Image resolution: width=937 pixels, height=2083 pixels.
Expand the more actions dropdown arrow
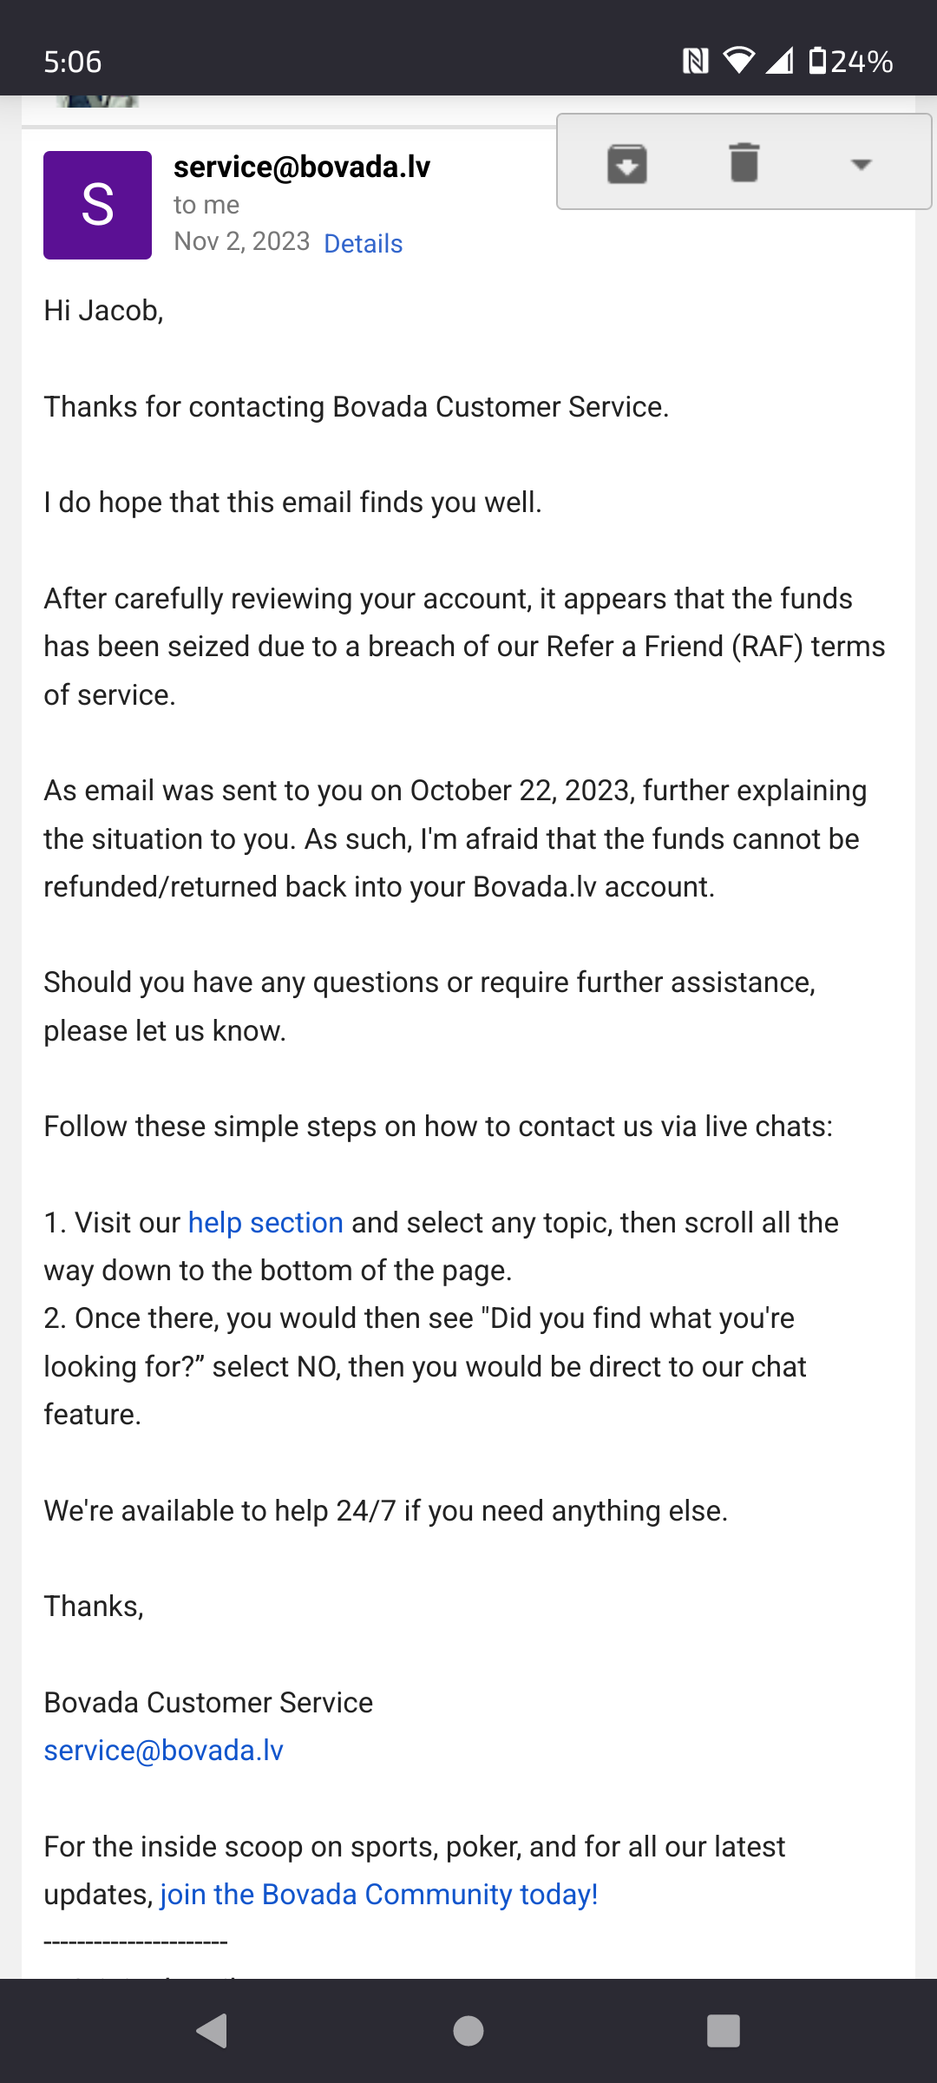[861, 164]
